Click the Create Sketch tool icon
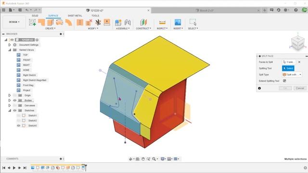Screen dimensions: 308x173 pos(32,23)
